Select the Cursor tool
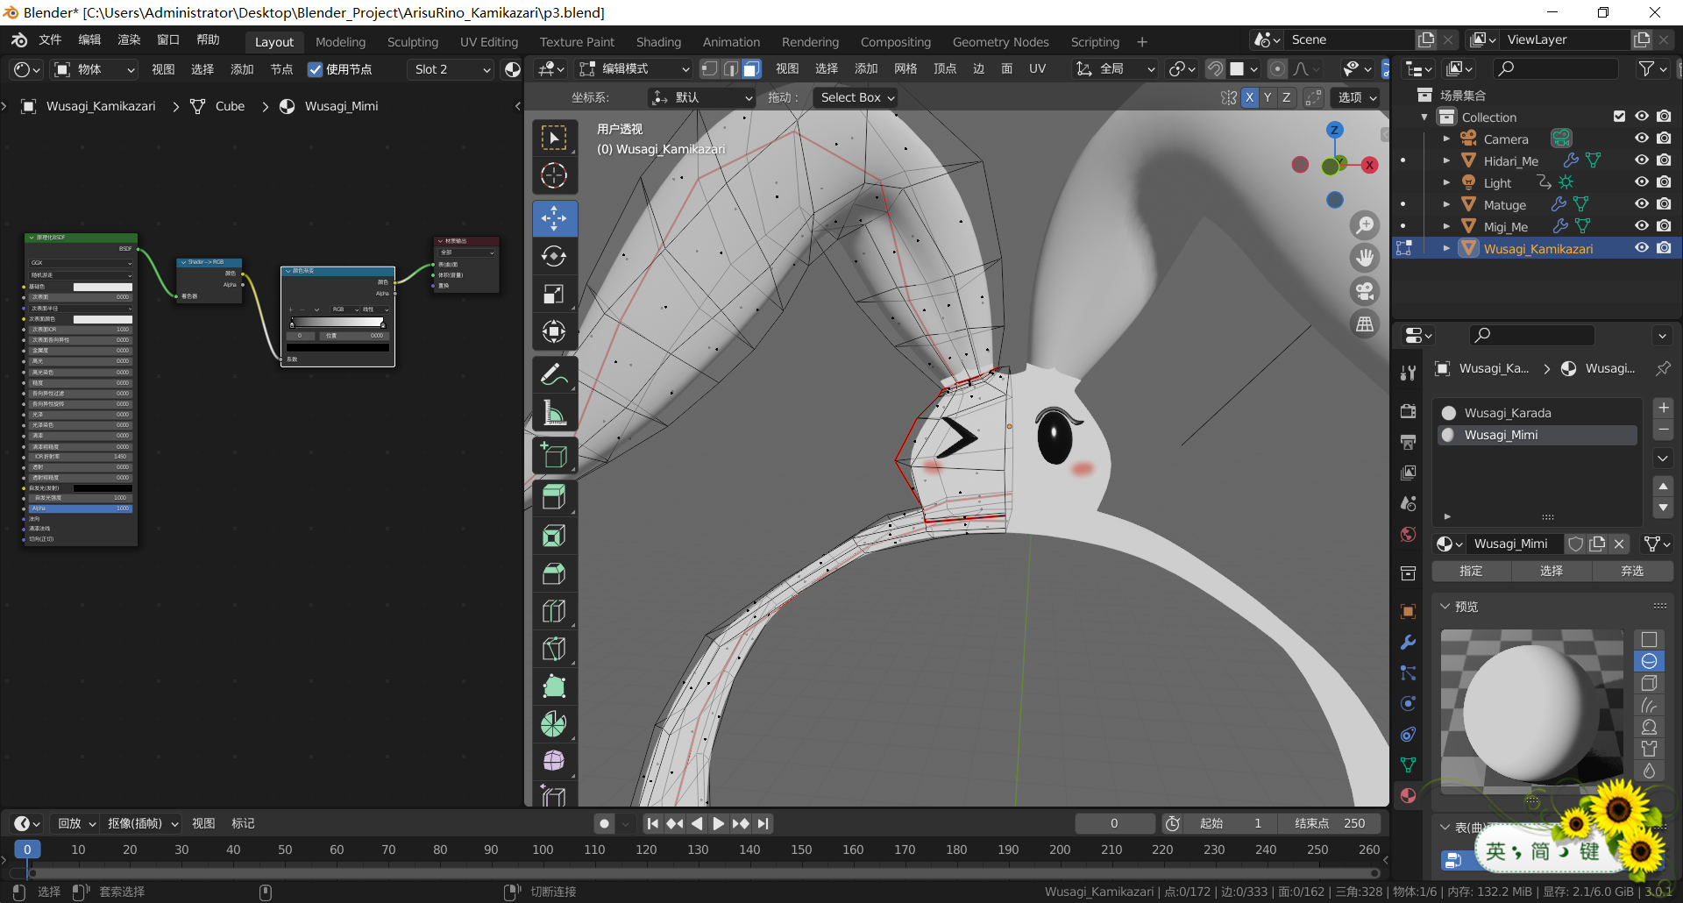Screen dimensions: 1683x903 point(554,176)
